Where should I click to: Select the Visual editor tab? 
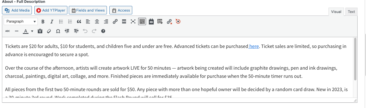(x=336, y=12)
